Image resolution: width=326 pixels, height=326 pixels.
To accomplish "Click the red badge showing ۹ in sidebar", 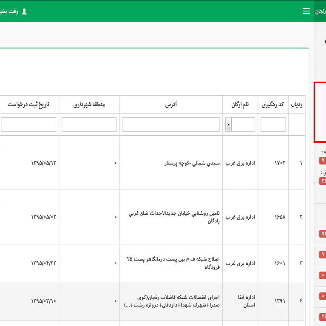I will pyautogui.click(x=323, y=255).
